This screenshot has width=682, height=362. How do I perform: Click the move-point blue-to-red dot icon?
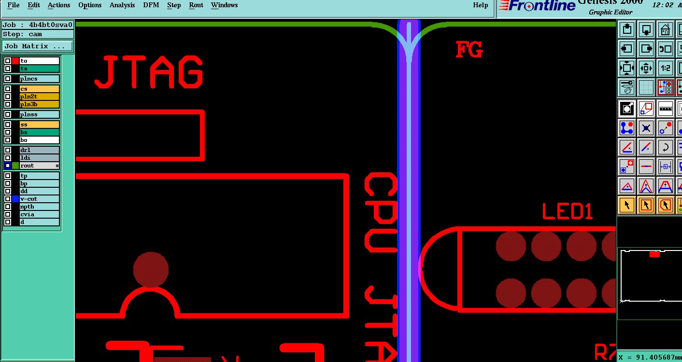666,128
